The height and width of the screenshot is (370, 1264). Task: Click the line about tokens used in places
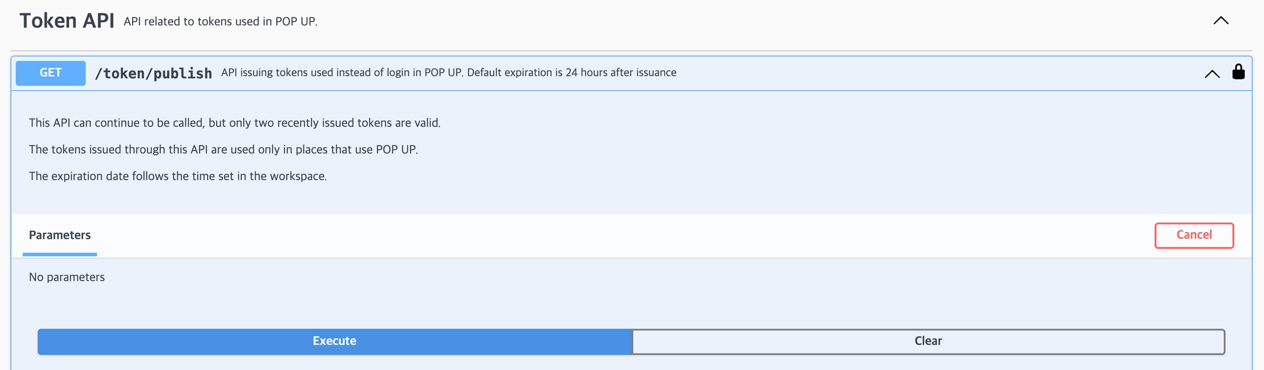tap(223, 149)
